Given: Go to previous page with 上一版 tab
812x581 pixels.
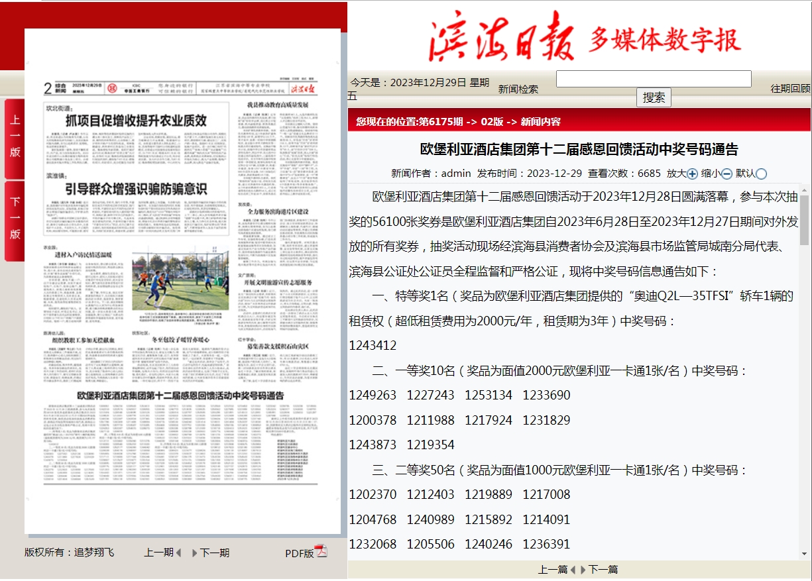Looking at the screenshot, I should (x=15, y=138).
